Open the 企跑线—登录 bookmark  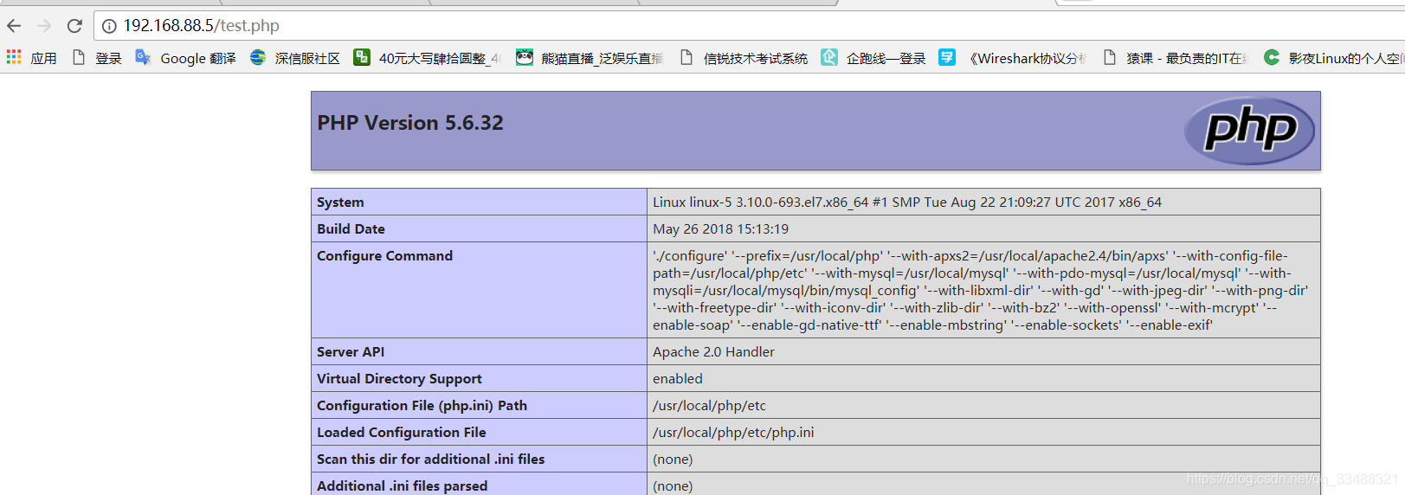pos(873,58)
